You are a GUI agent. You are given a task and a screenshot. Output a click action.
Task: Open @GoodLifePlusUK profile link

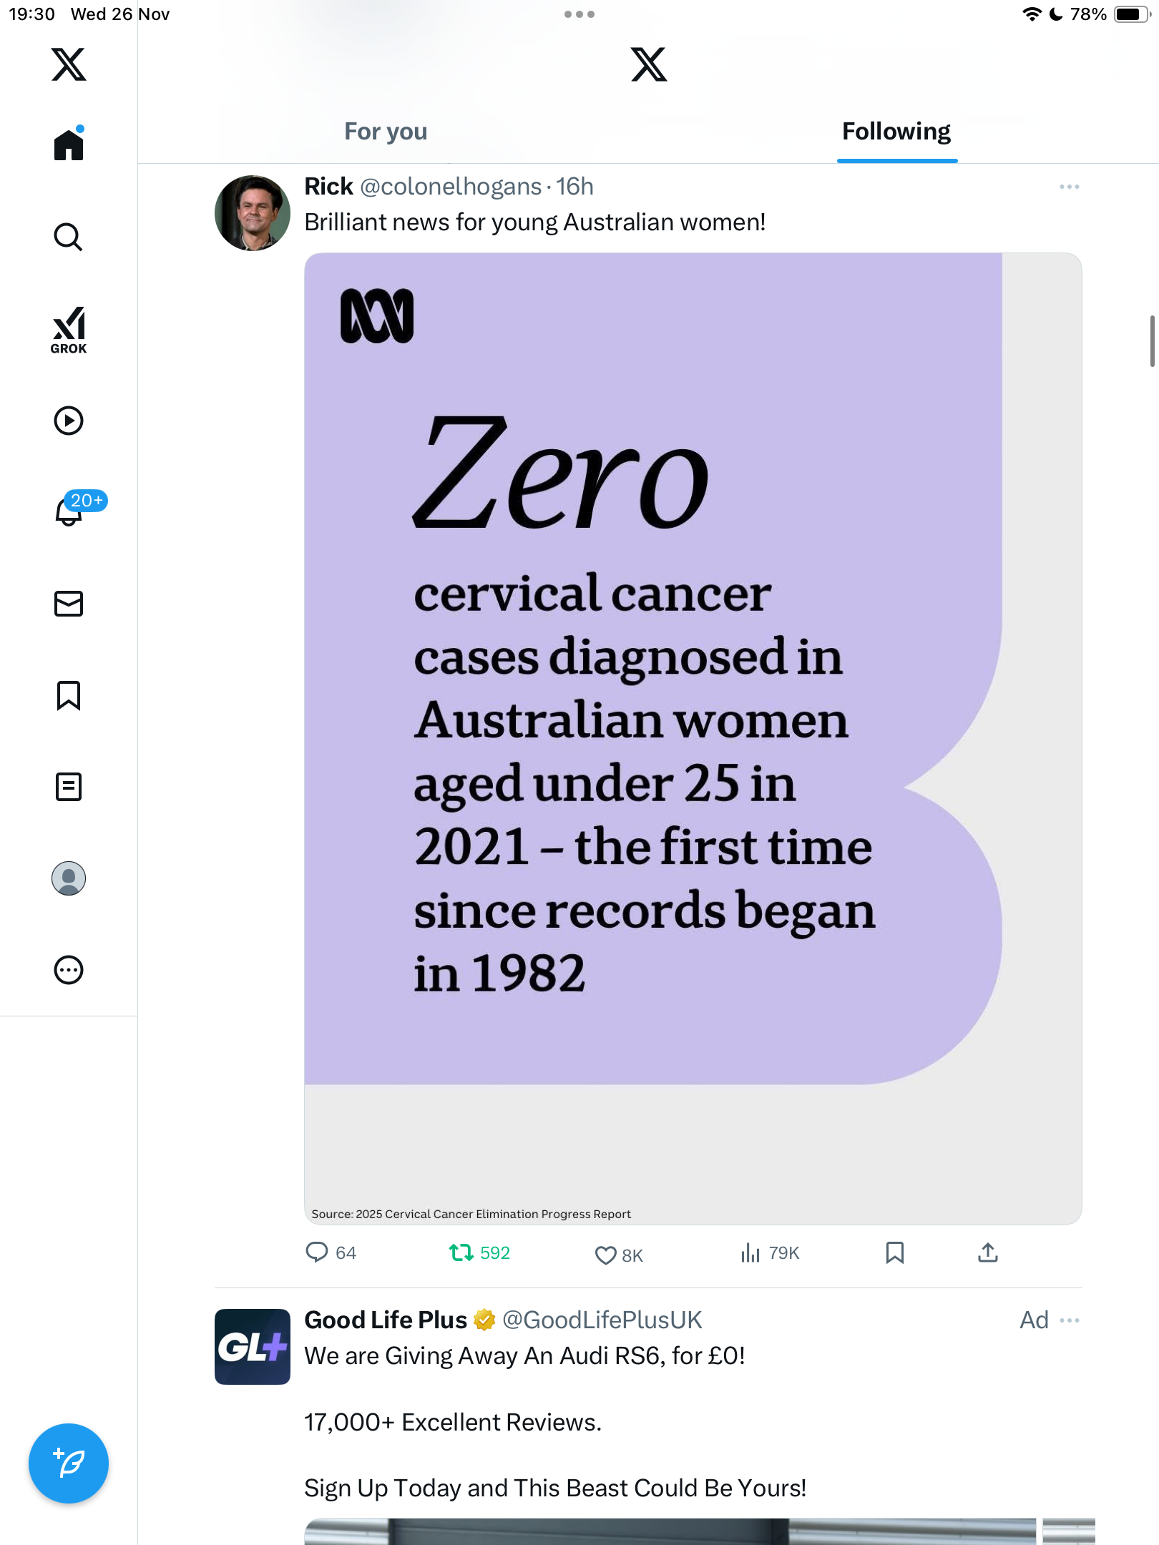pos(602,1320)
